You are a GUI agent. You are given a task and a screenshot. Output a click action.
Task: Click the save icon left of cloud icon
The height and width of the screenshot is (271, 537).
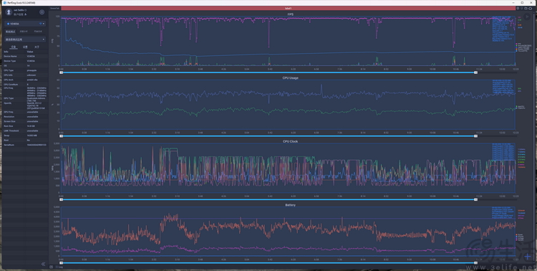[526, 8]
